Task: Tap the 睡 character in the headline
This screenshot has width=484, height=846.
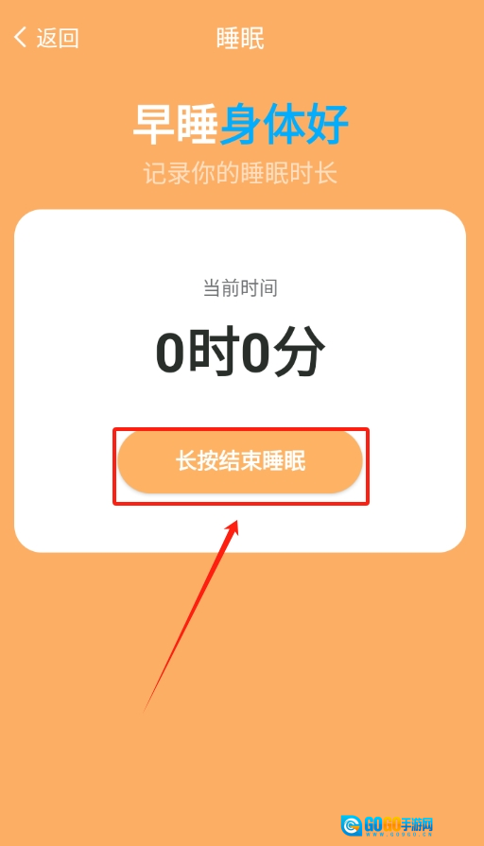Action: [x=198, y=125]
